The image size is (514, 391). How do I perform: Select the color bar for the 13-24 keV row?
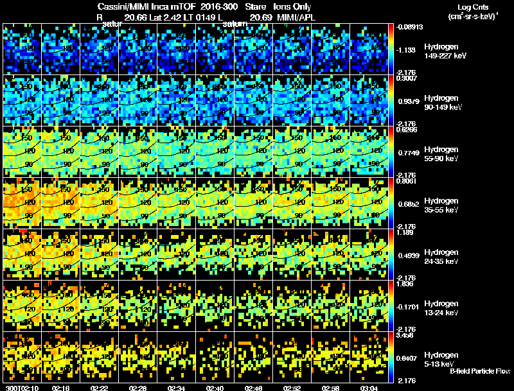coord(391,306)
